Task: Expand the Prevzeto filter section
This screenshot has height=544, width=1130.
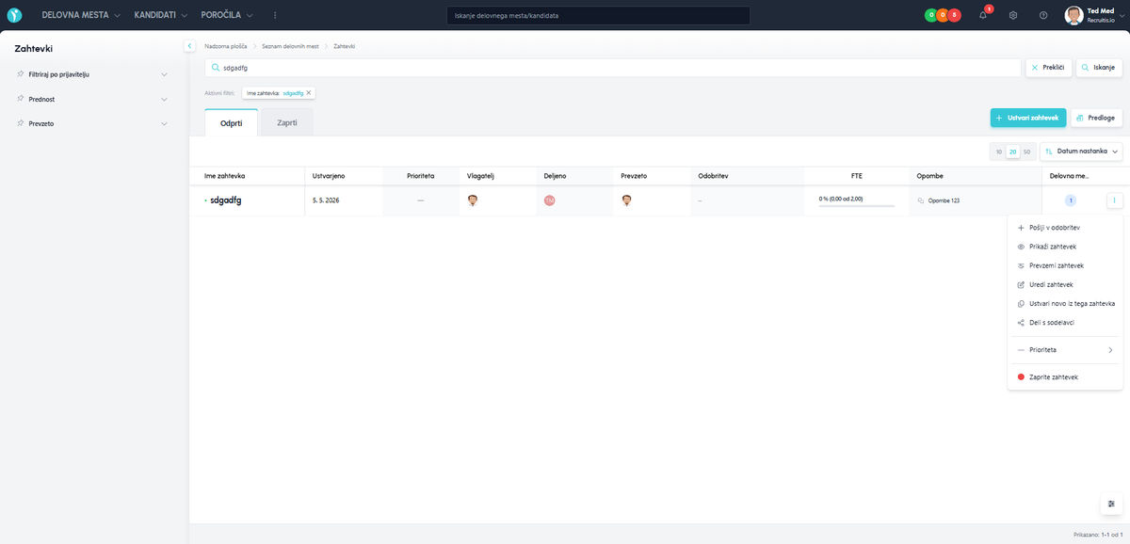Action: [164, 123]
